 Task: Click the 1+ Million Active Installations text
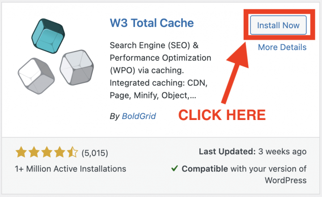click(x=71, y=169)
